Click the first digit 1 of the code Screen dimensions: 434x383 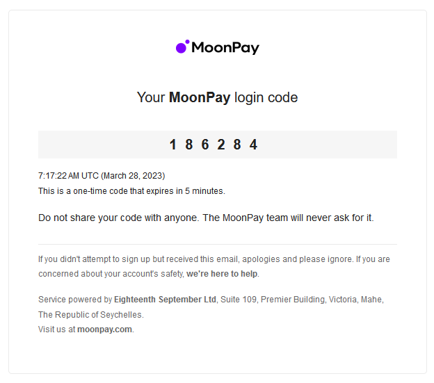(173, 145)
